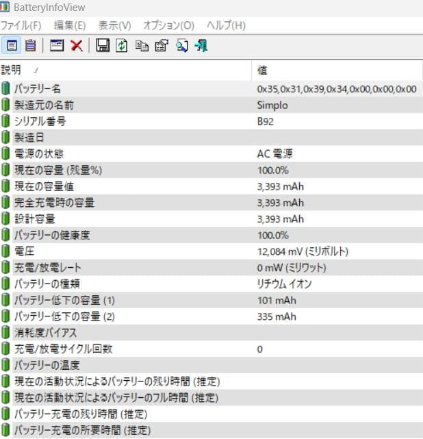Open the ヘルプ(H) menu
This screenshot has width=423, height=439.
point(227,25)
